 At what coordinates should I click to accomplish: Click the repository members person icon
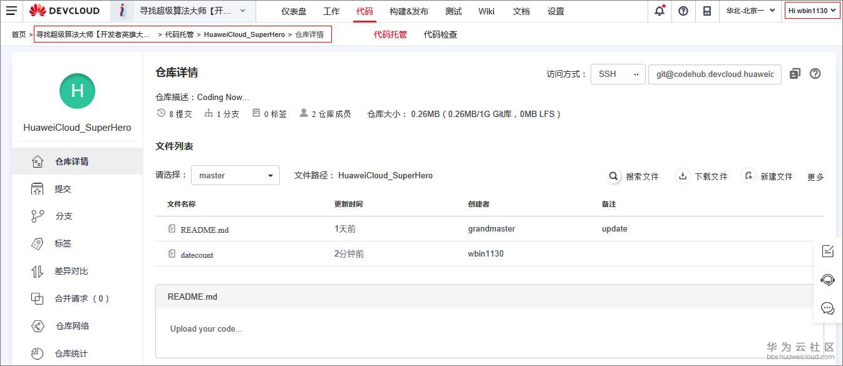tap(304, 113)
